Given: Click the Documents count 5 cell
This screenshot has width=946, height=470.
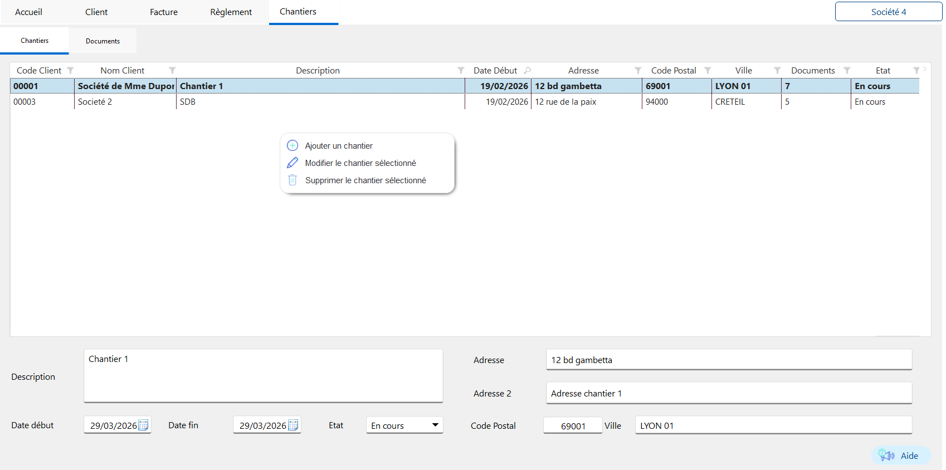Looking at the screenshot, I should click(816, 101).
